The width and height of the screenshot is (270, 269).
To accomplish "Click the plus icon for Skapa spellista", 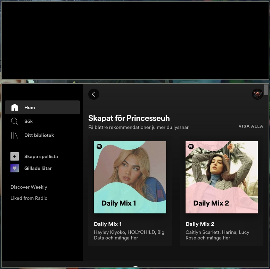I will click(x=15, y=156).
